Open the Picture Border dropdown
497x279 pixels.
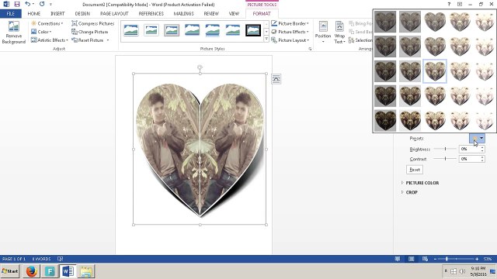click(290, 23)
